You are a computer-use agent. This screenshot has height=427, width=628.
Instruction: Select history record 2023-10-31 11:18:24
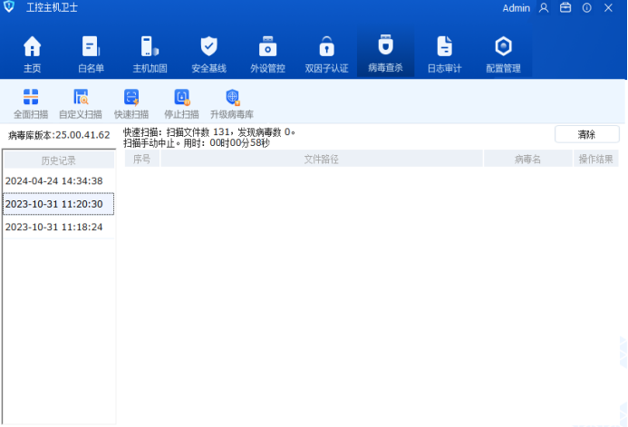pyautogui.click(x=54, y=228)
